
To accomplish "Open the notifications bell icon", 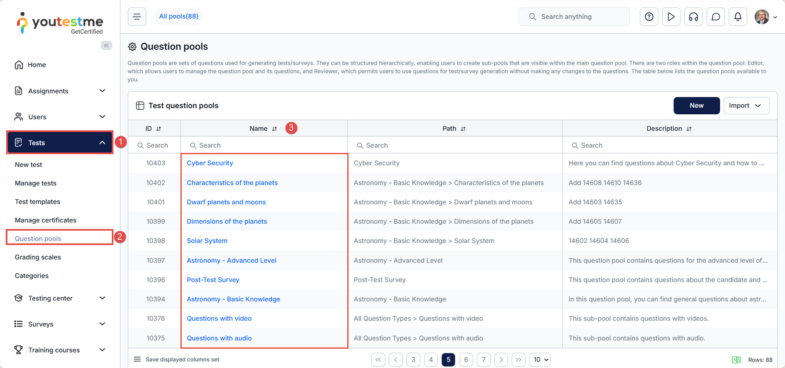I will [738, 17].
